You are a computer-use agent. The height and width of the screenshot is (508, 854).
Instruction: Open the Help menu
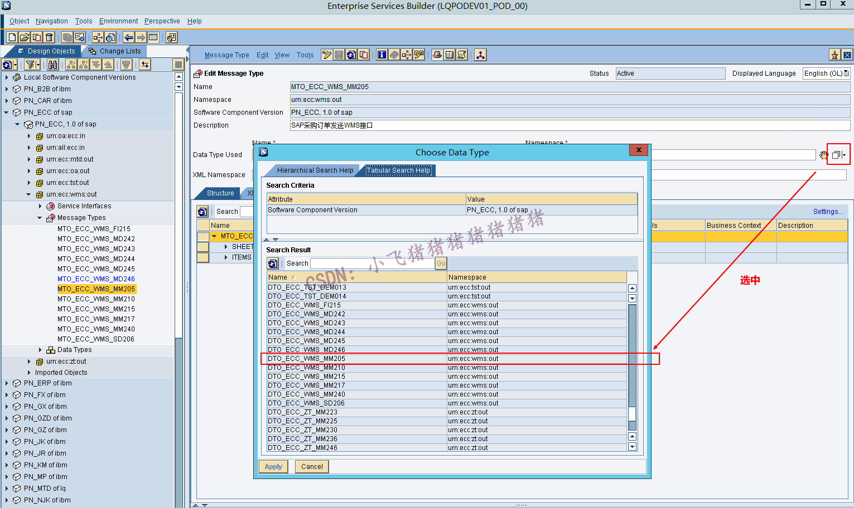tap(195, 21)
